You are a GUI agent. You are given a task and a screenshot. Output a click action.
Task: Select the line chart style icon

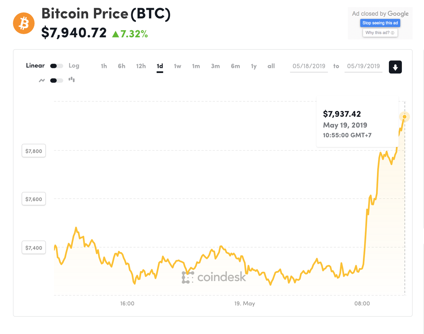[42, 80]
